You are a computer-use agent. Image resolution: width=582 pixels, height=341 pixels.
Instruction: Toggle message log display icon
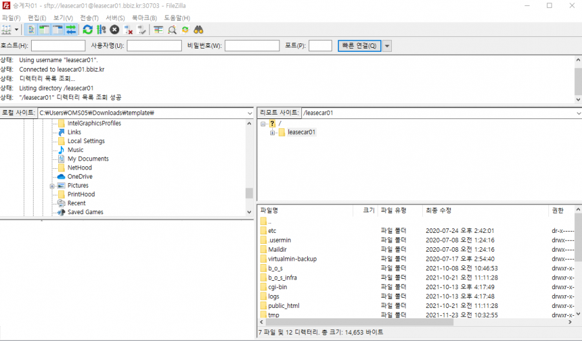(x=31, y=30)
